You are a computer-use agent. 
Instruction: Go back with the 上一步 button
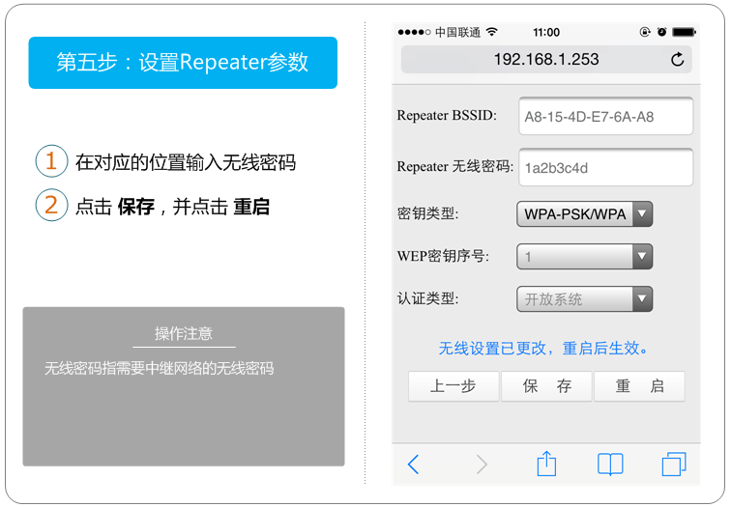[x=453, y=386]
